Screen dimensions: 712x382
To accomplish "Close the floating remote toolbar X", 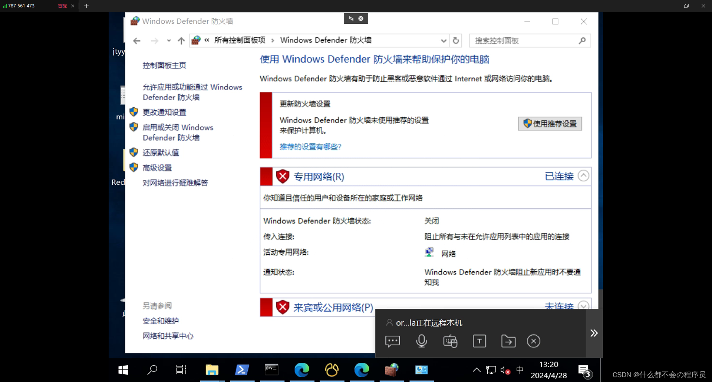I will pyautogui.click(x=361, y=19).
